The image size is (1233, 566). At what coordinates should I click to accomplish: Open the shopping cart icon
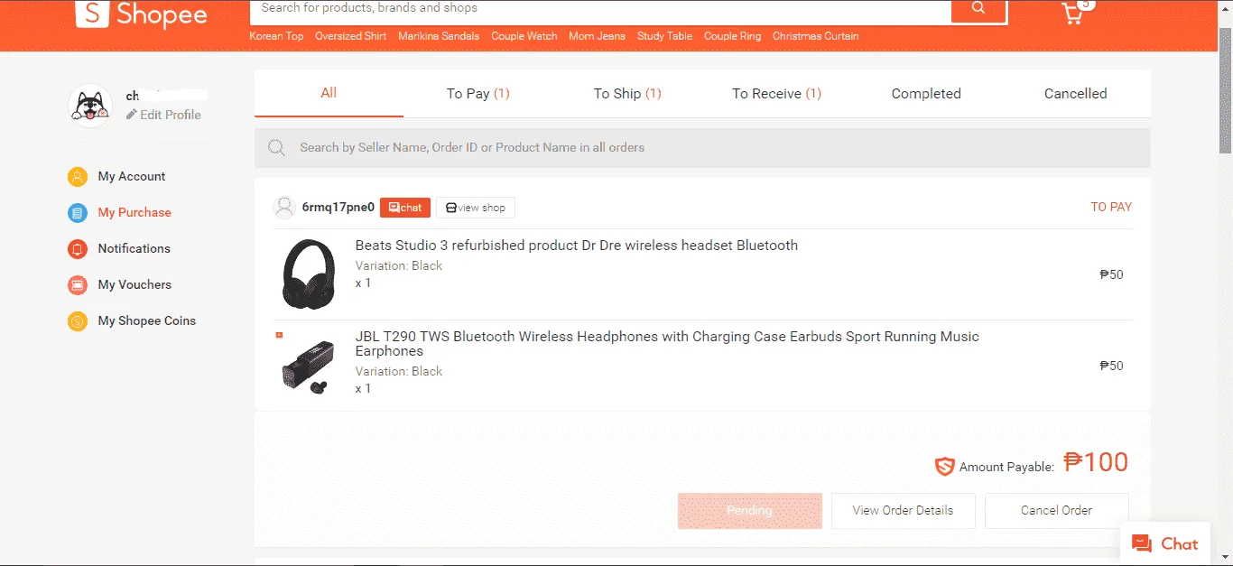click(x=1073, y=13)
